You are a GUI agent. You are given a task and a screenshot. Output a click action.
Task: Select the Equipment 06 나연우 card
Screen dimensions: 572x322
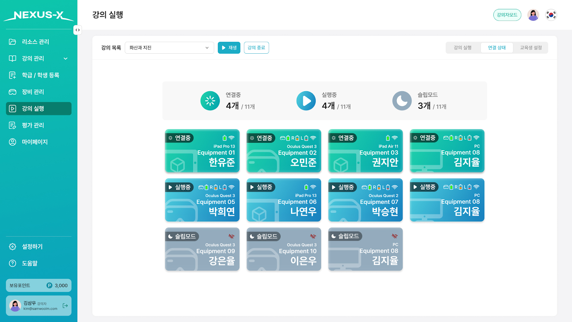click(x=284, y=200)
